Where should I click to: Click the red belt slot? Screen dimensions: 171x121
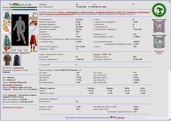click(x=7, y=49)
